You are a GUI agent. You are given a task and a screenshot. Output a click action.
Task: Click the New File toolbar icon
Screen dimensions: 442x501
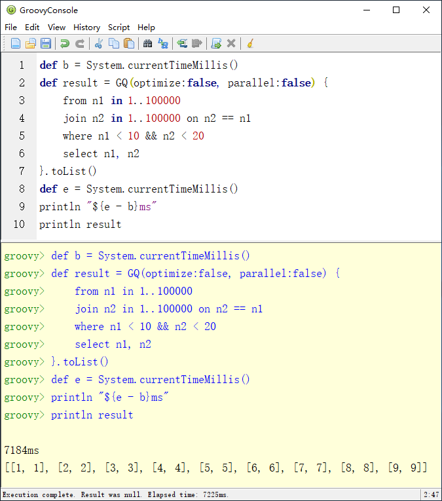coord(16,43)
